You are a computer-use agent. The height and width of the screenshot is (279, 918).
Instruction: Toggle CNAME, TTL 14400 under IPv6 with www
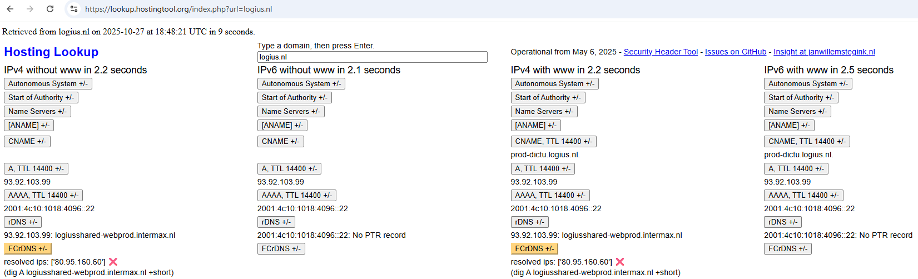pyautogui.click(x=807, y=141)
